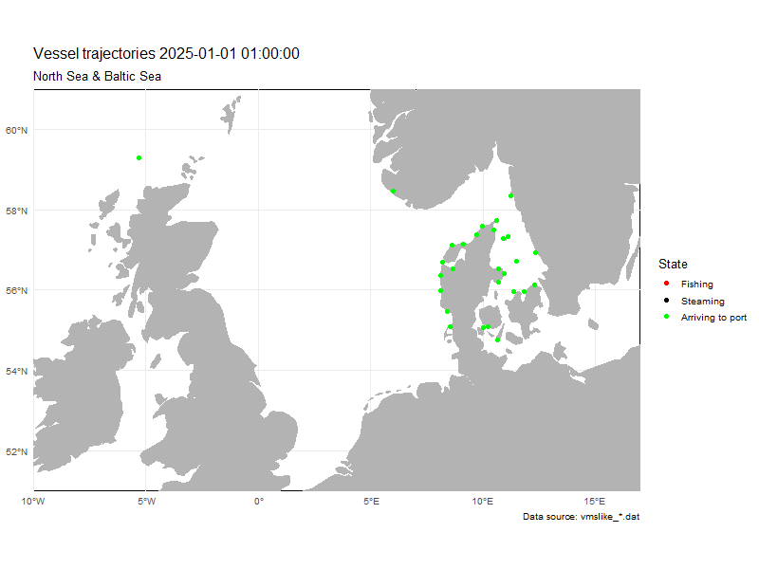Click the 58°N latitude axis label
759x569 pixels.
(x=17, y=211)
